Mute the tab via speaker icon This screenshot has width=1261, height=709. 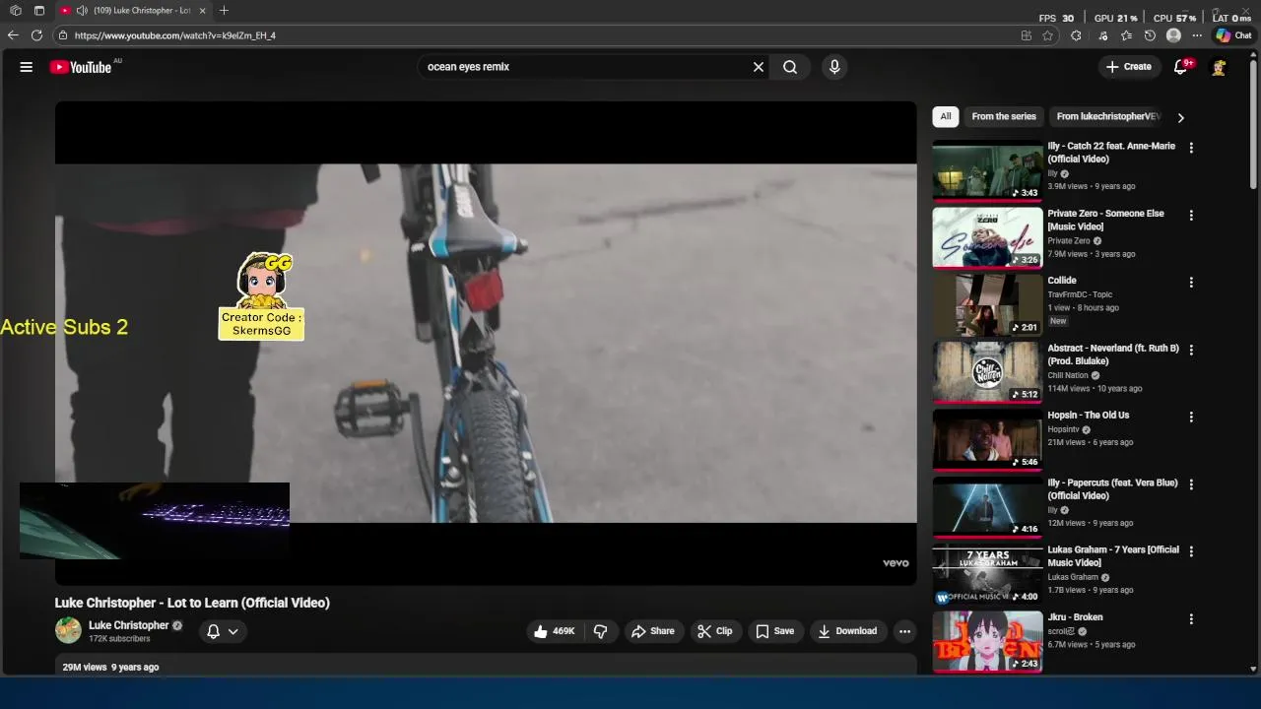[82, 11]
